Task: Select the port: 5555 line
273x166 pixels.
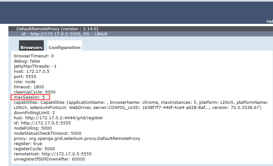Action: 25,77
